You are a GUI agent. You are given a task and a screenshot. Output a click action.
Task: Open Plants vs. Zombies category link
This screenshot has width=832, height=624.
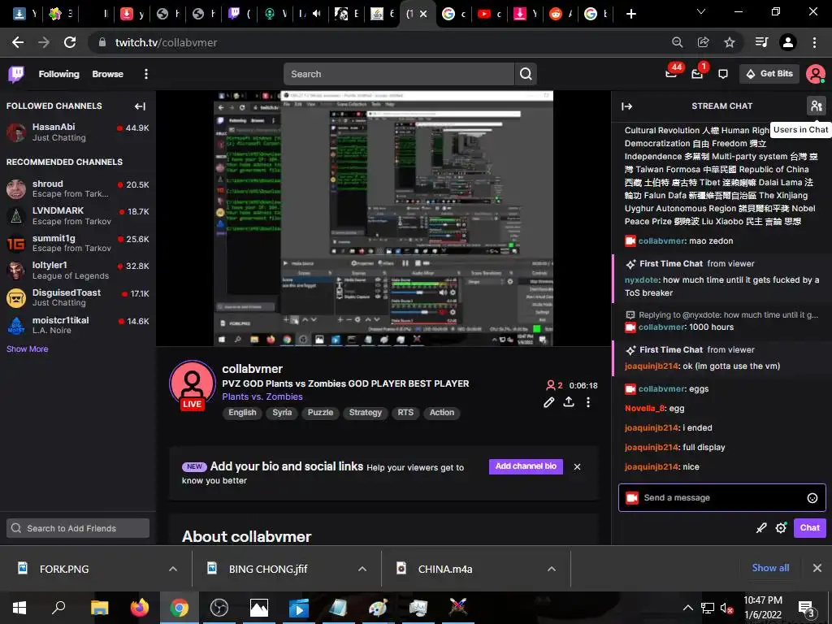pos(262,396)
